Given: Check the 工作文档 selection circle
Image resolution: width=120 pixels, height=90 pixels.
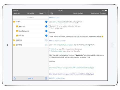Looking at the screenshot, I should pos(46,45).
